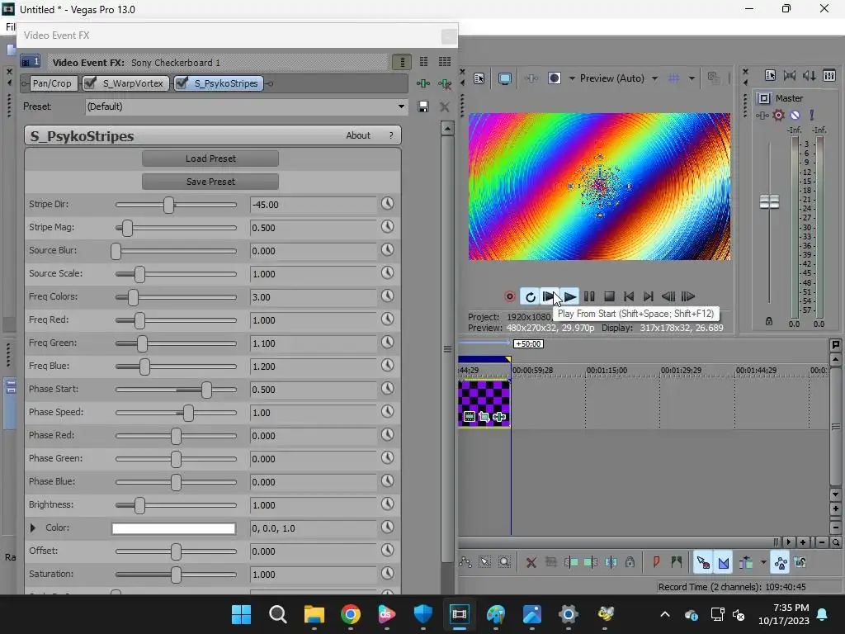The width and height of the screenshot is (845, 634).
Task: Click the ? help button in S_PsykoStripes
Action: tap(390, 135)
